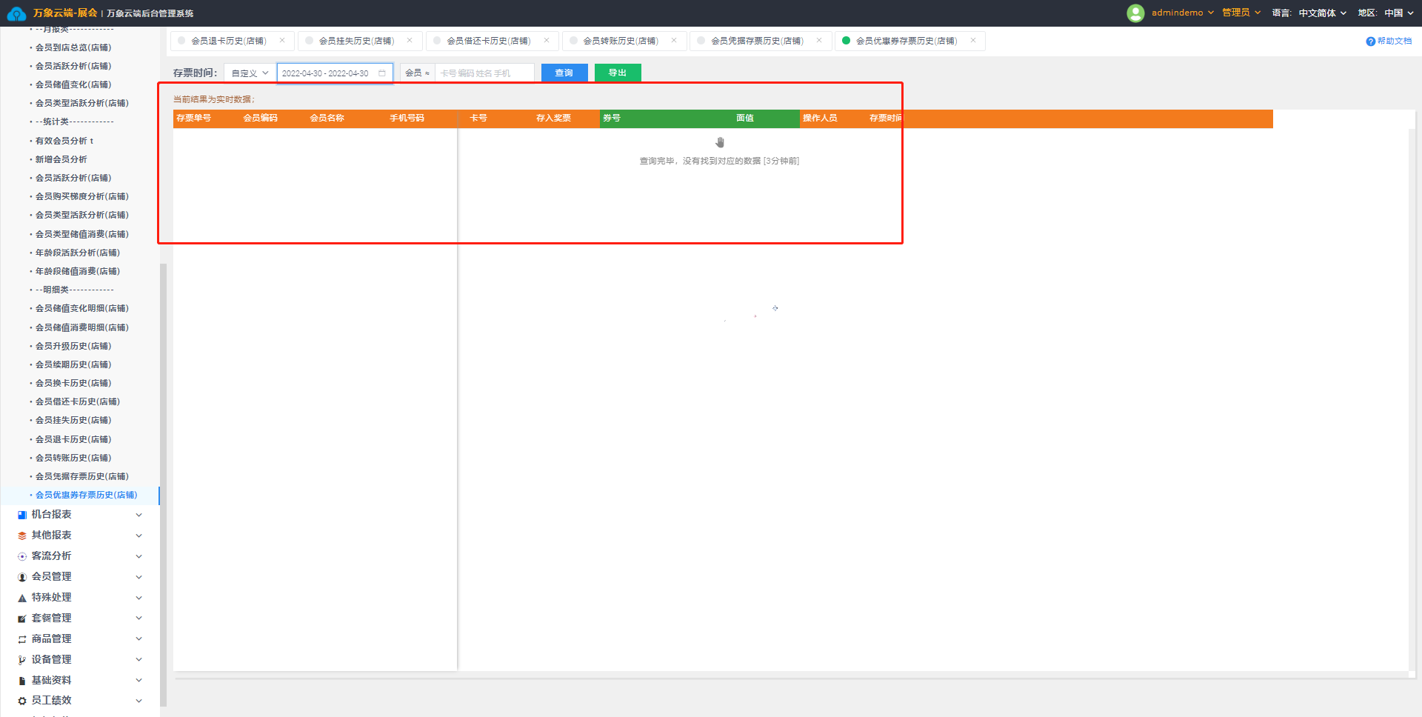The width and height of the screenshot is (1422, 717).
Task: Open 会员储值变化明细(店铺) in sidebar
Action: pyautogui.click(x=82, y=308)
